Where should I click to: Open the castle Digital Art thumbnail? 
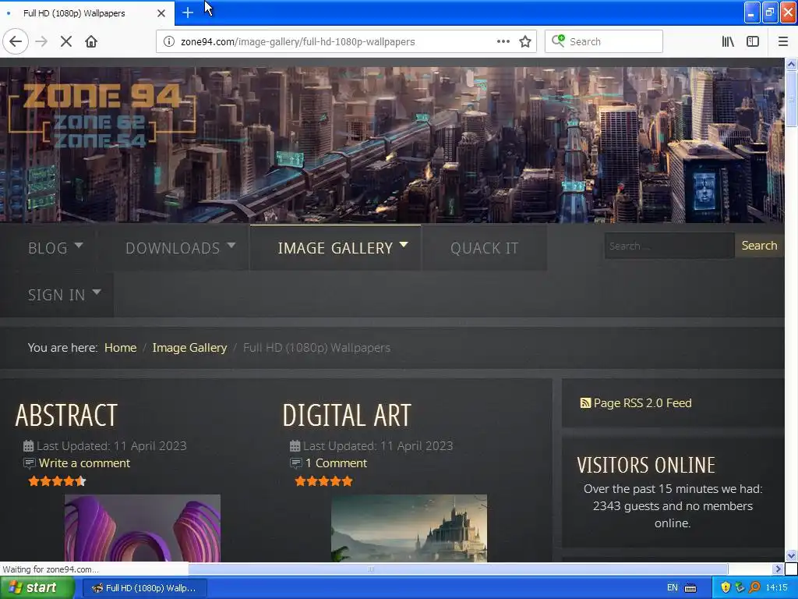pos(409,528)
